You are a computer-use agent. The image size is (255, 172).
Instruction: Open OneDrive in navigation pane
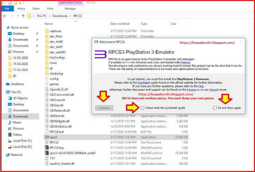click(x=15, y=84)
